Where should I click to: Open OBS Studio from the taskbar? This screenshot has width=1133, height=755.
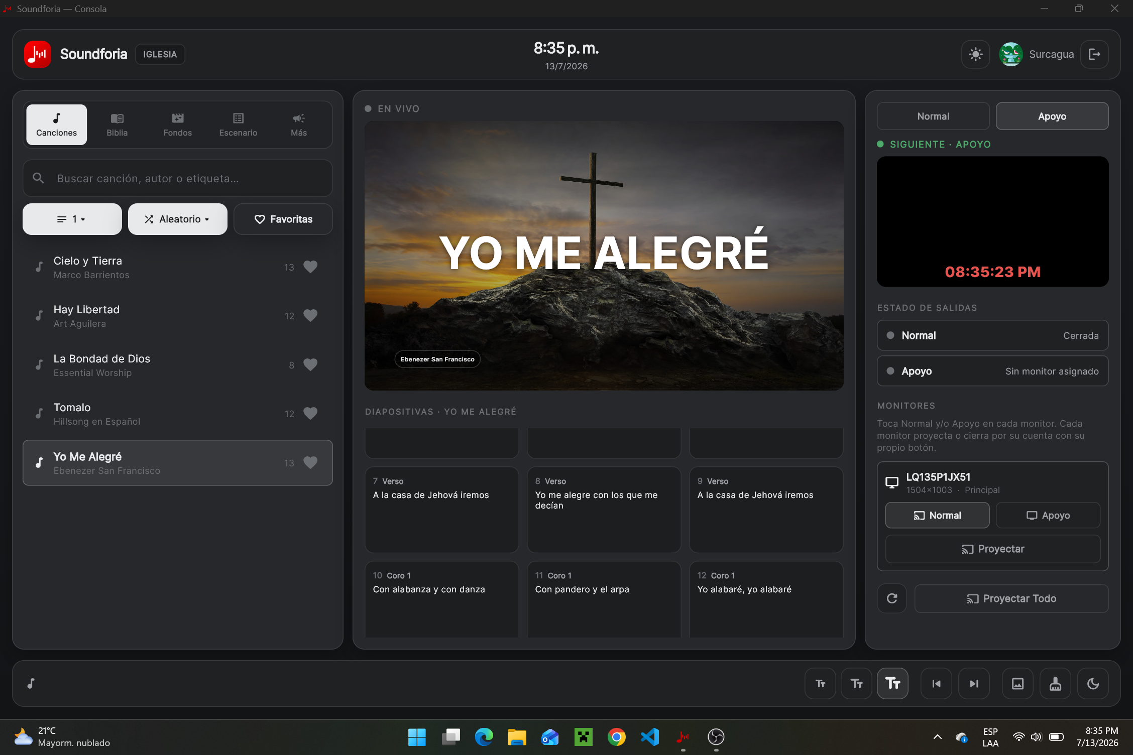716,737
